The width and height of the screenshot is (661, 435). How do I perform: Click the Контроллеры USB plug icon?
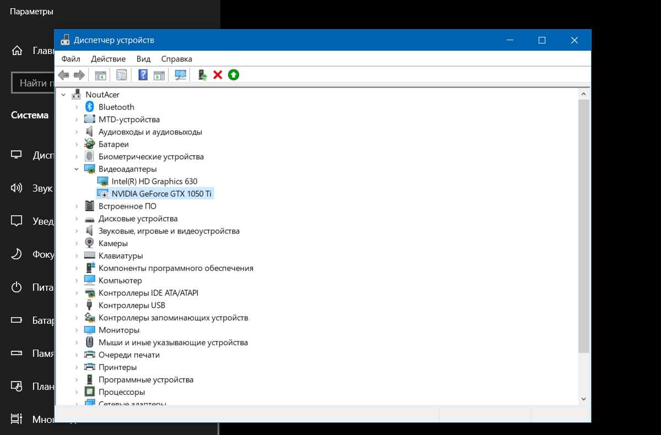(x=89, y=305)
